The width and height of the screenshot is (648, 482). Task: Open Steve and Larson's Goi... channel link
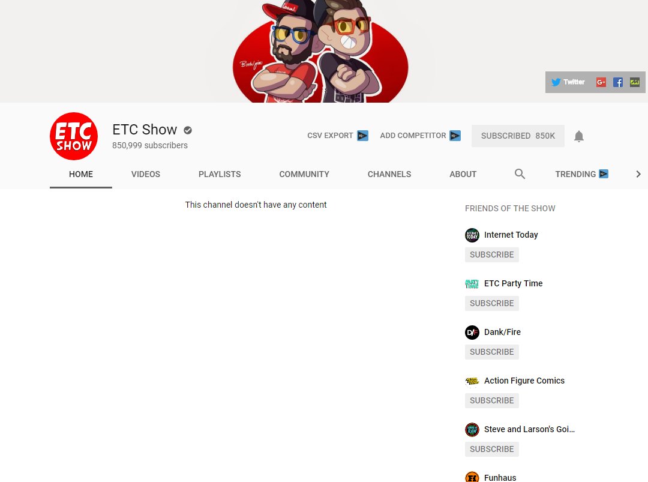click(529, 430)
